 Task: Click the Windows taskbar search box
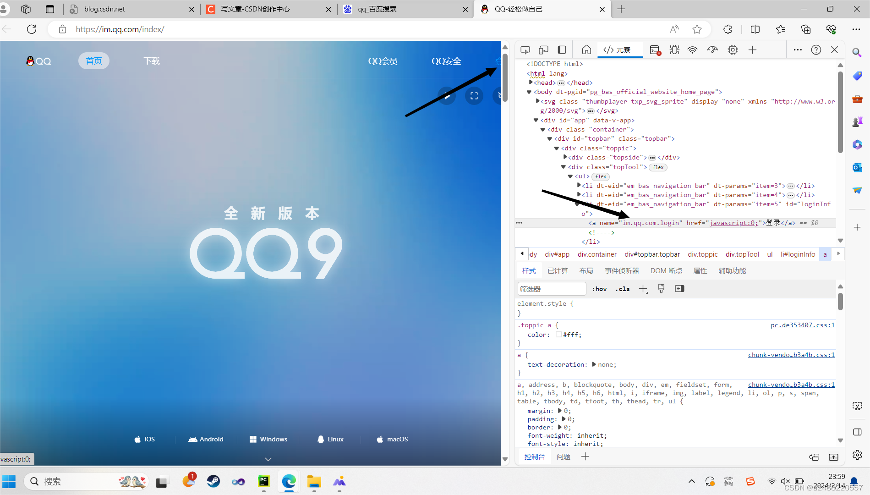[86, 481]
